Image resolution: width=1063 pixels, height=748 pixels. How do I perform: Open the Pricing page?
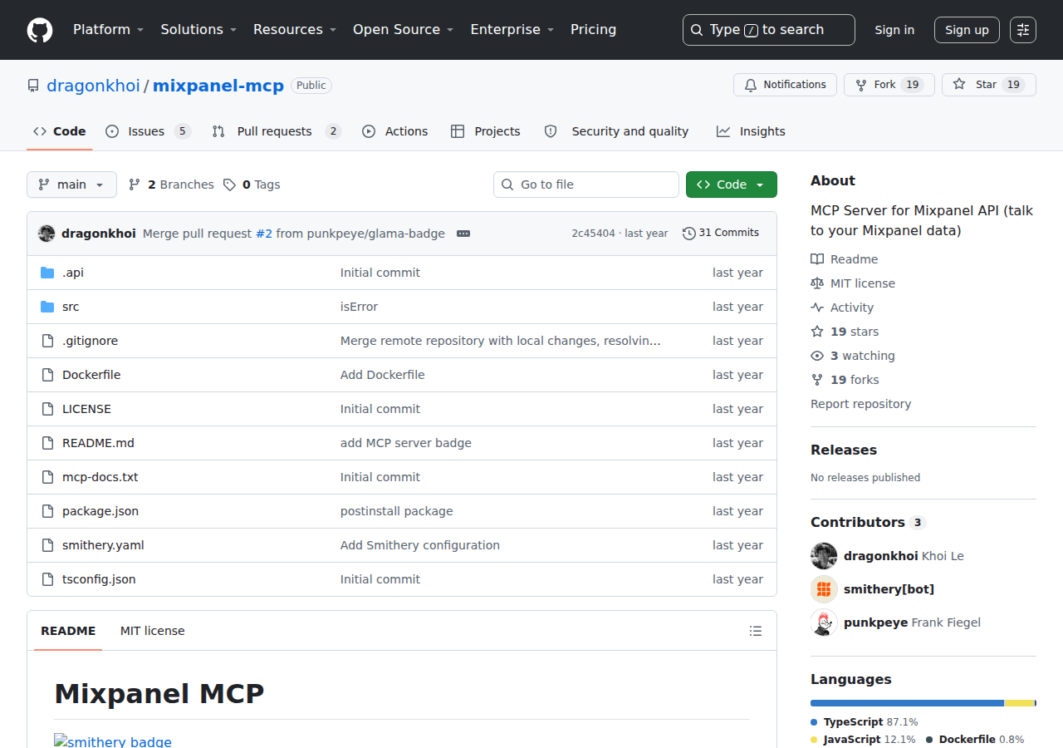tap(593, 30)
